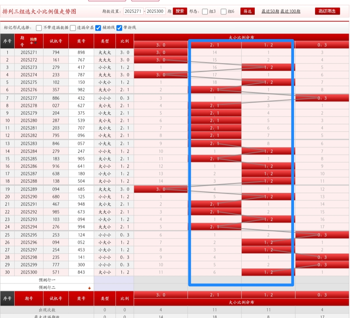Click the top 序号 column header
350x318 pixels.
(x=7, y=41)
